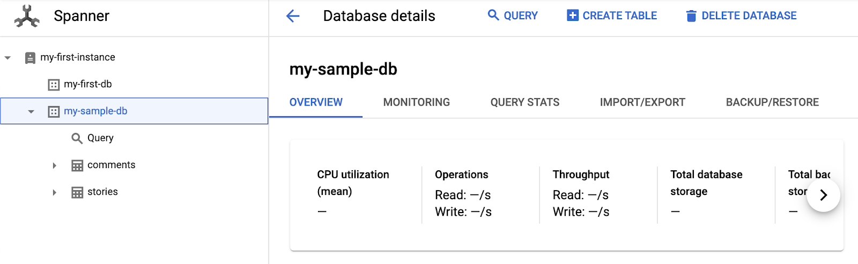The height and width of the screenshot is (264, 858).
Task: Click the my-first-db database icon
Action: tap(54, 85)
